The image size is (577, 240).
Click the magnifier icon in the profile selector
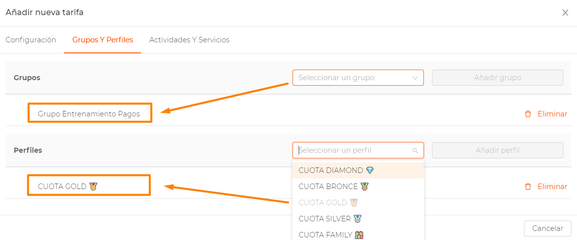(415, 150)
